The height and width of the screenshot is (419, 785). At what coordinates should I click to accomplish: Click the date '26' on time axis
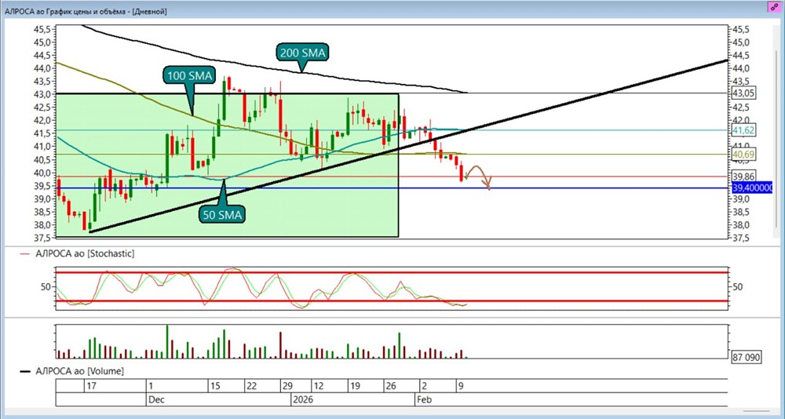[391, 387]
